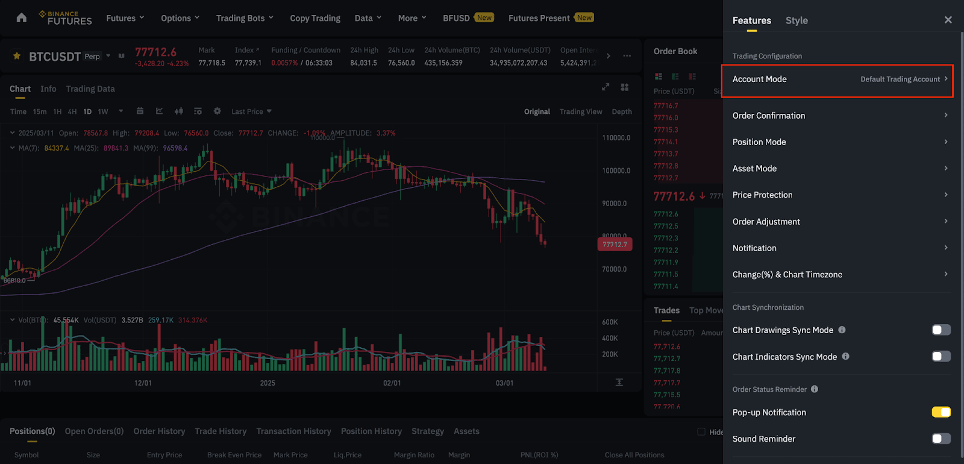Open Change(%) & Chart Timezone settings
This screenshot has height=464, width=964.
click(x=840, y=274)
